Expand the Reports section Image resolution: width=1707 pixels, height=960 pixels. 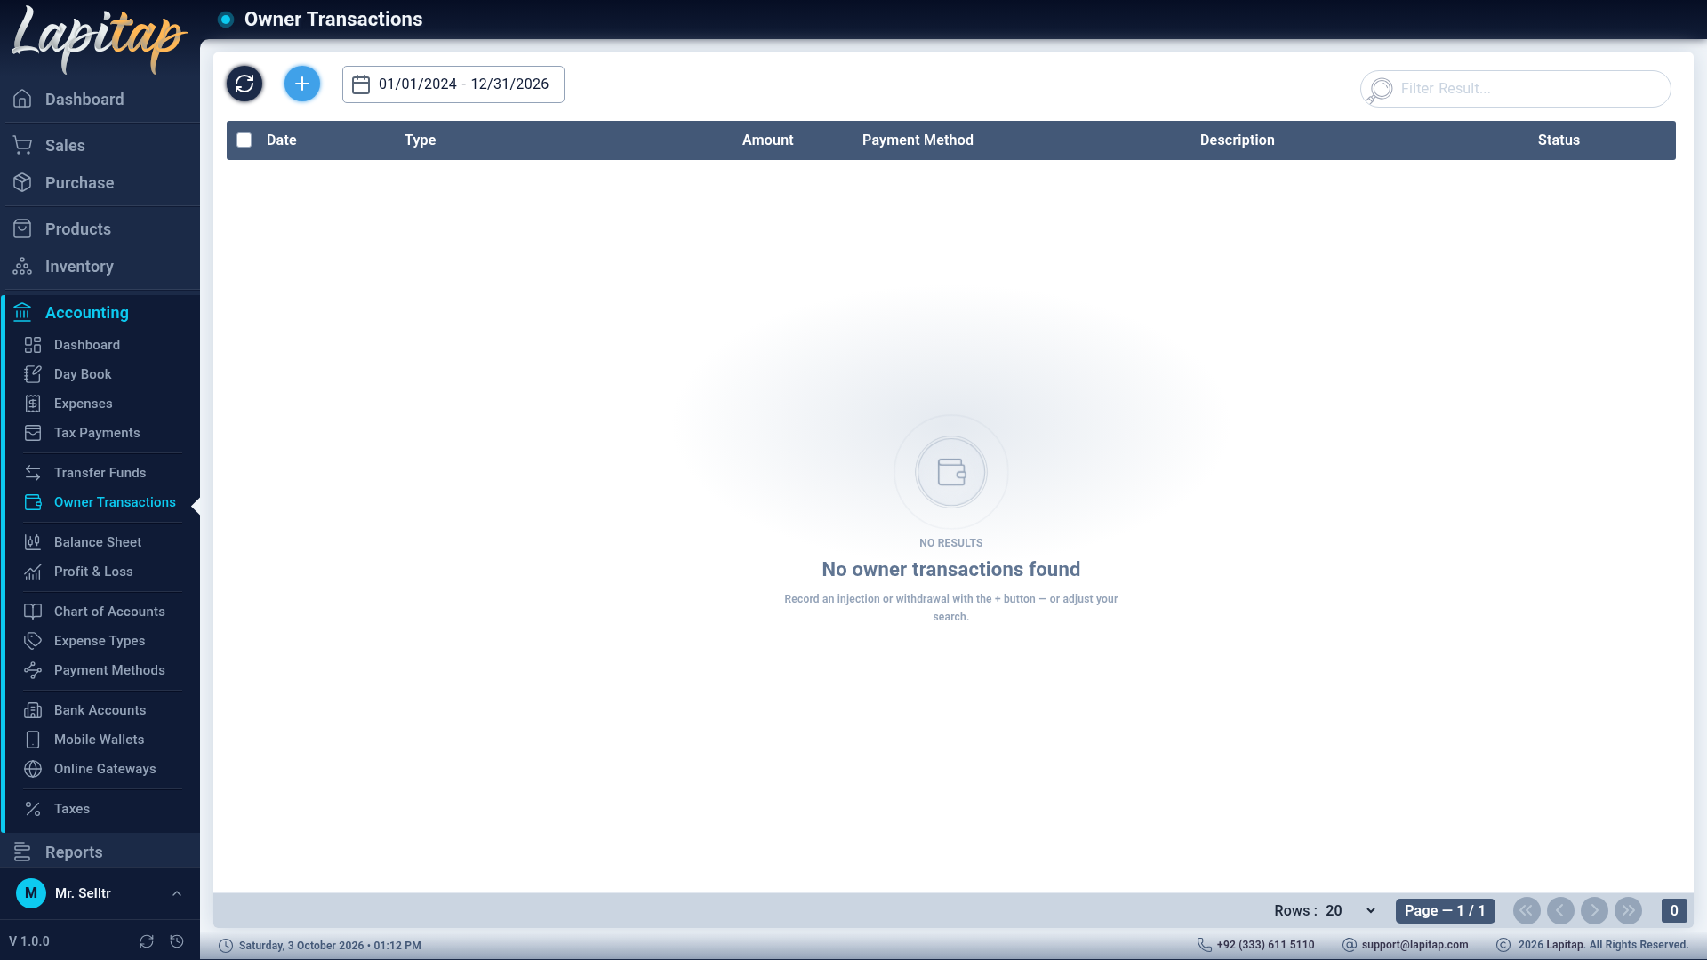pos(100,852)
